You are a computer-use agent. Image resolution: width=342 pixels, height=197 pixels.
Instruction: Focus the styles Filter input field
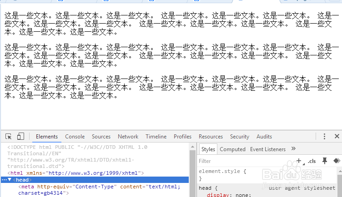coord(246,161)
